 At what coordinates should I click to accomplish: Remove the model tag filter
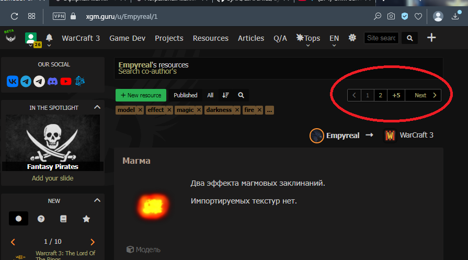pyautogui.click(x=140, y=110)
